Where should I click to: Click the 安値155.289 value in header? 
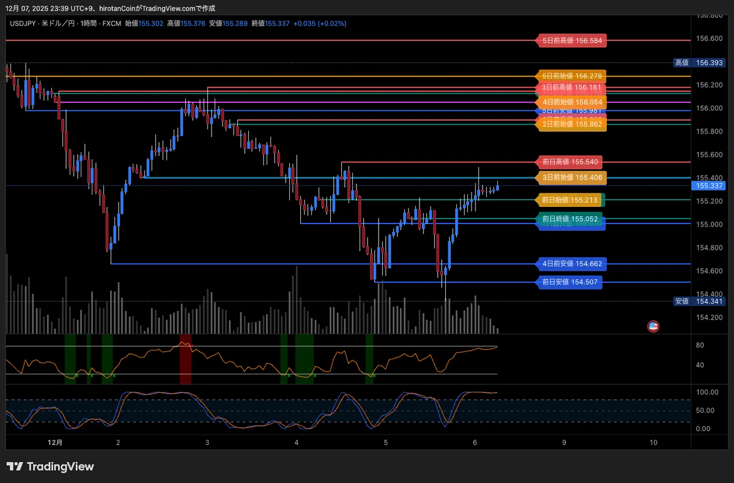pyautogui.click(x=228, y=23)
